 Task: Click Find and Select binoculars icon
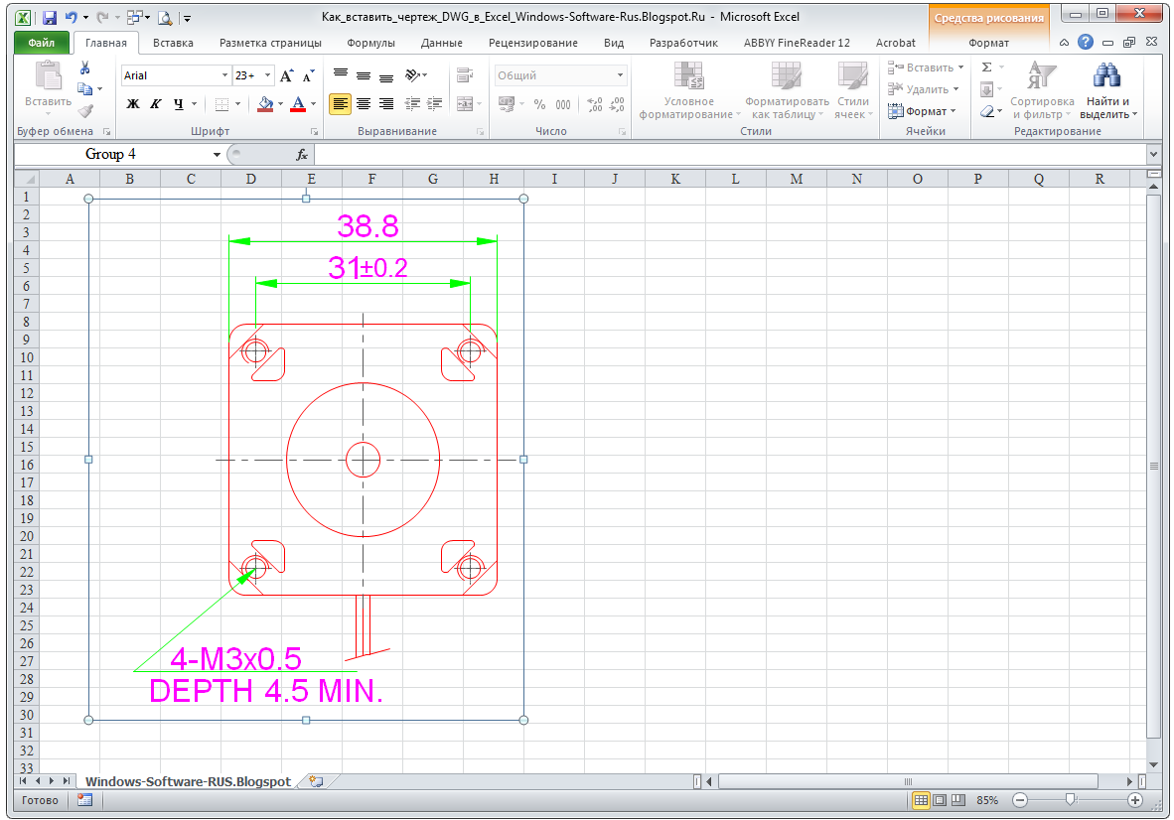(1106, 75)
